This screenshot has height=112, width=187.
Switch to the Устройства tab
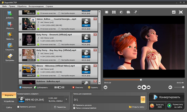(x=9, y=101)
